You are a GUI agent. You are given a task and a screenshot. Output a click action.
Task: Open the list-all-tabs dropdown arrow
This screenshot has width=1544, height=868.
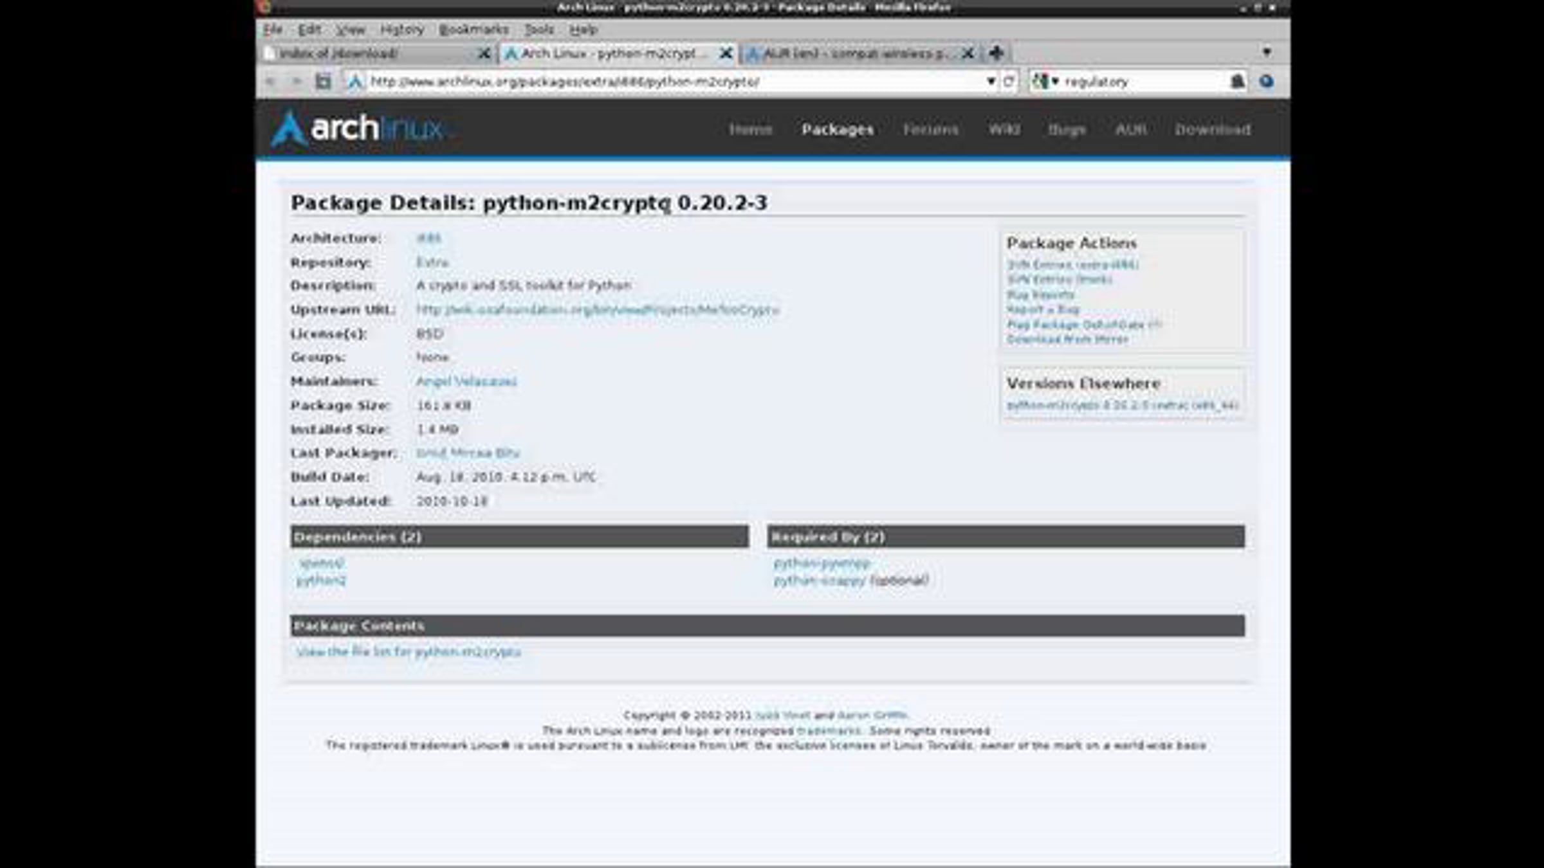(1267, 52)
